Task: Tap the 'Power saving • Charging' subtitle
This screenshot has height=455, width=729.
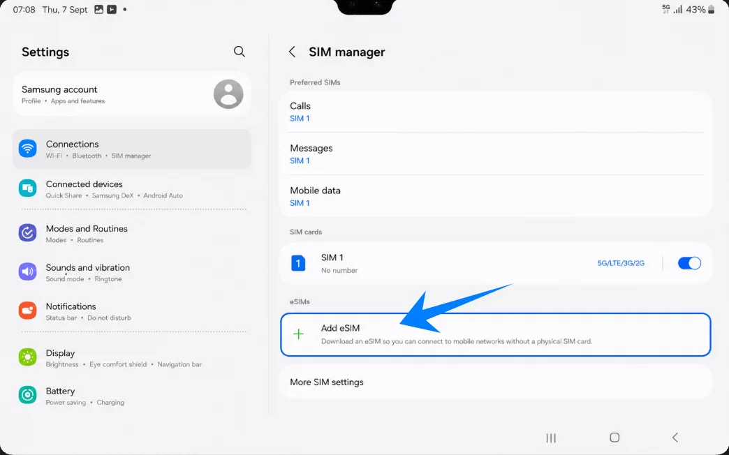Action: pyautogui.click(x=85, y=402)
